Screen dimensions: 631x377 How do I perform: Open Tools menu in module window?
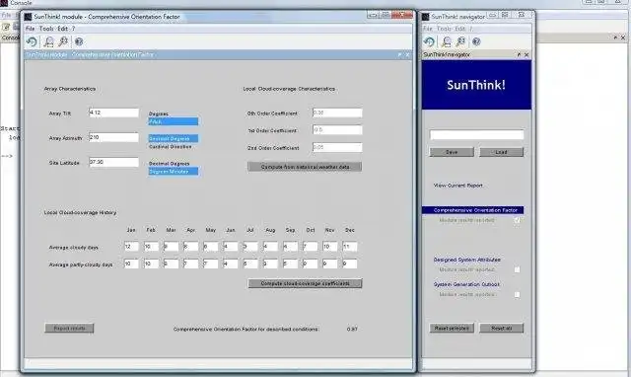tap(46, 29)
